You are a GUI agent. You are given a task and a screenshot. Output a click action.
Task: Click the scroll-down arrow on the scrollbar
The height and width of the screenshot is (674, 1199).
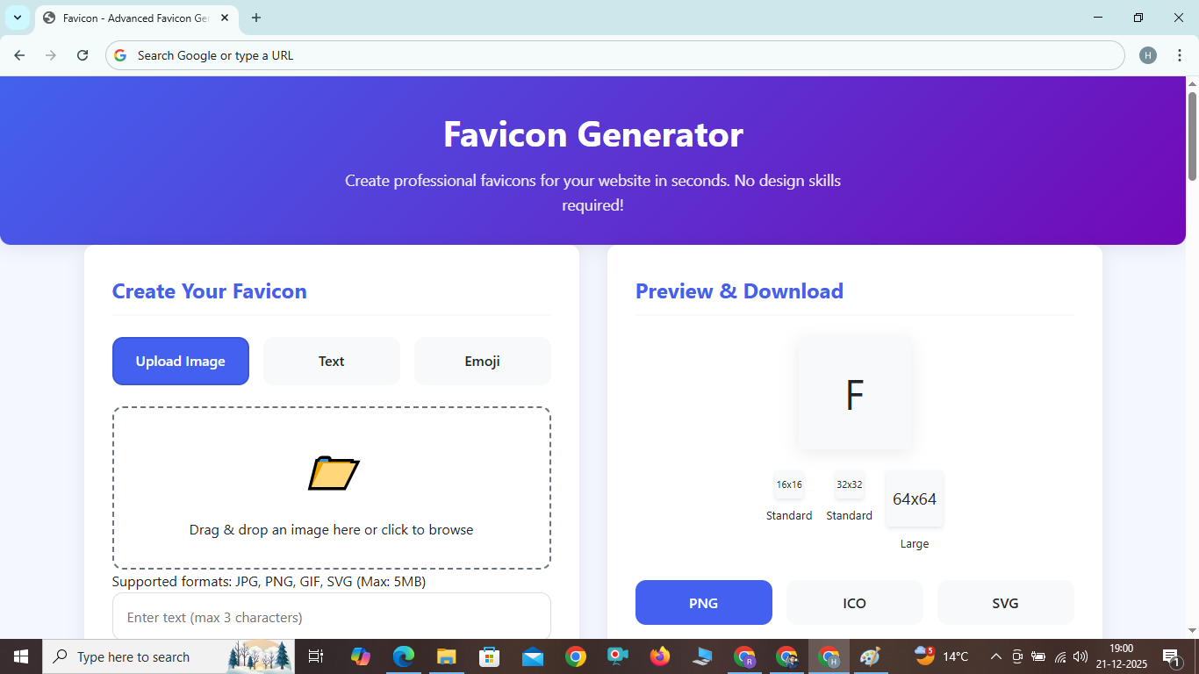[x=1192, y=629]
